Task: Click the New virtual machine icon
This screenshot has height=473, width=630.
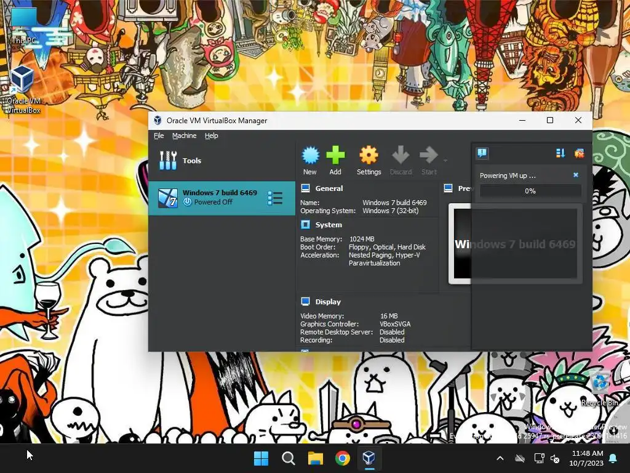Action: [310, 156]
